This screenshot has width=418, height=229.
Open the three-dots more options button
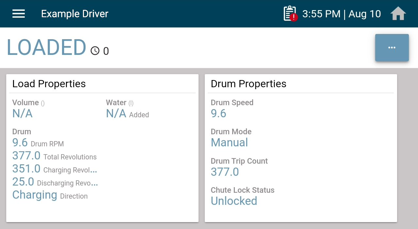click(392, 48)
